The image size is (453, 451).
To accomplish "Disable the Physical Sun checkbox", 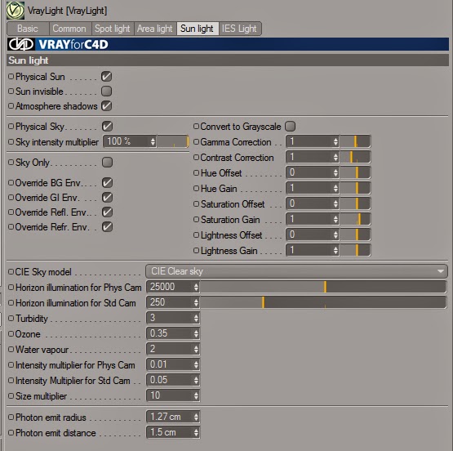I will point(106,77).
